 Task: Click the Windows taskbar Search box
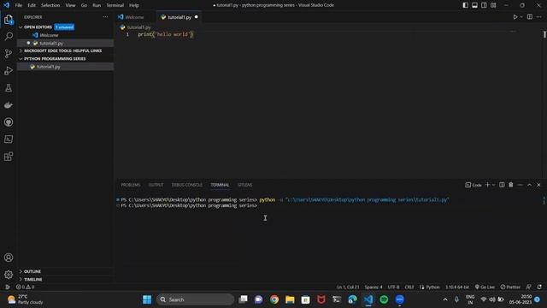point(195,299)
